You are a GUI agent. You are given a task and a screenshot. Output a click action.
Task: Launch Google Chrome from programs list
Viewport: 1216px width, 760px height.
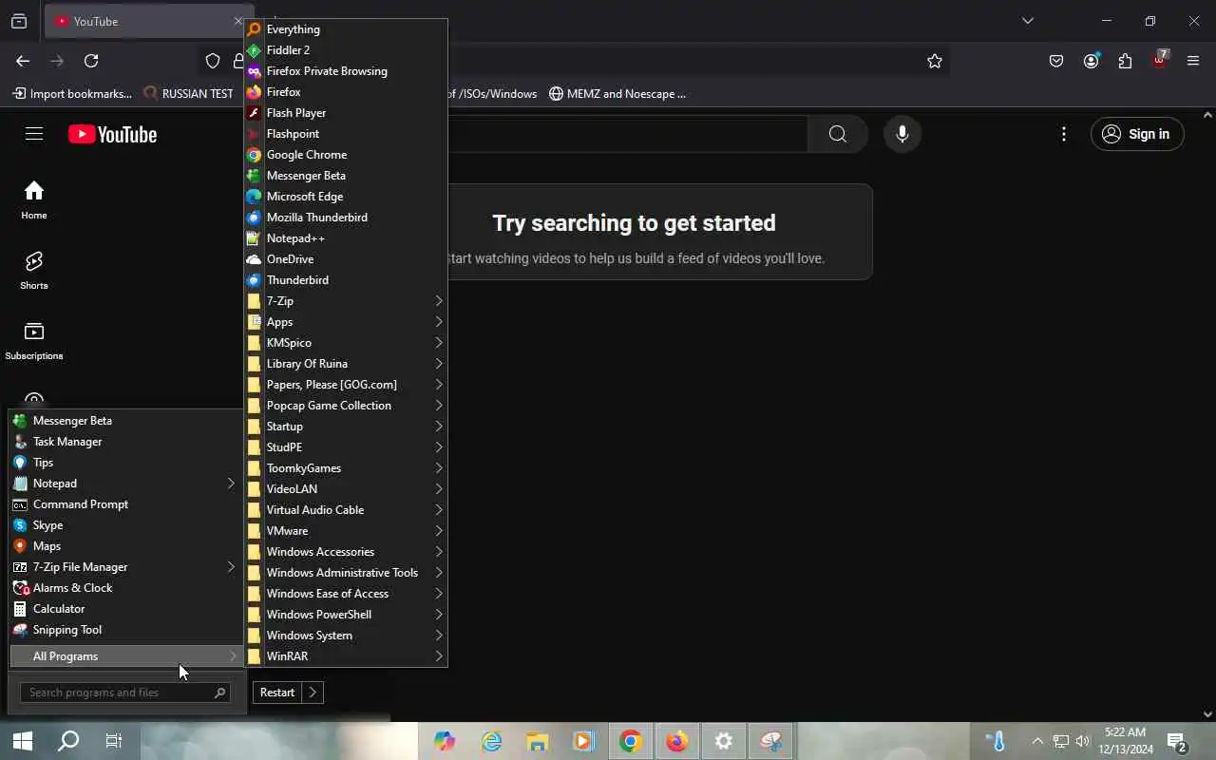346,155
